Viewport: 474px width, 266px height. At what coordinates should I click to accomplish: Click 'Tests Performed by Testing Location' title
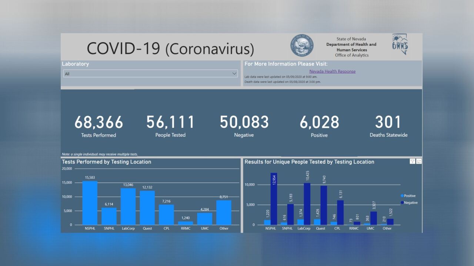click(107, 162)
